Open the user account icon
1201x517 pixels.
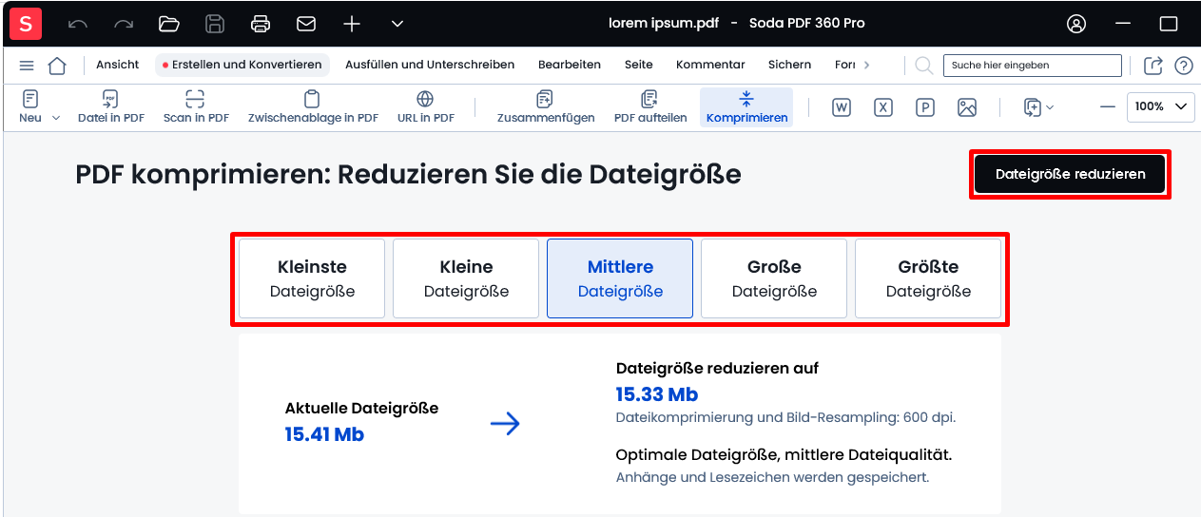tap(1076, 24)
